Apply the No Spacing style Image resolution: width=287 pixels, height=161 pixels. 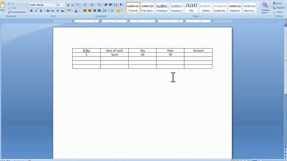pyautogui.click(x=148, y=8)
